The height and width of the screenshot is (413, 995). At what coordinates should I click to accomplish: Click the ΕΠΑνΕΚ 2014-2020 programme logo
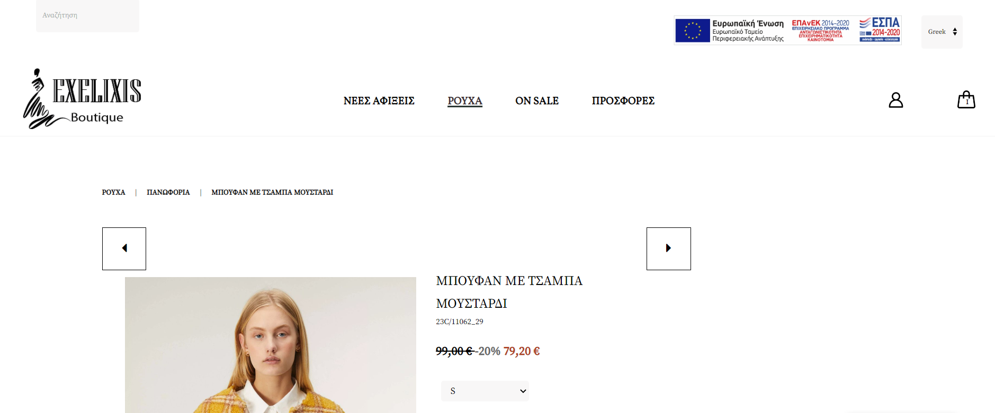coord(820,30)
